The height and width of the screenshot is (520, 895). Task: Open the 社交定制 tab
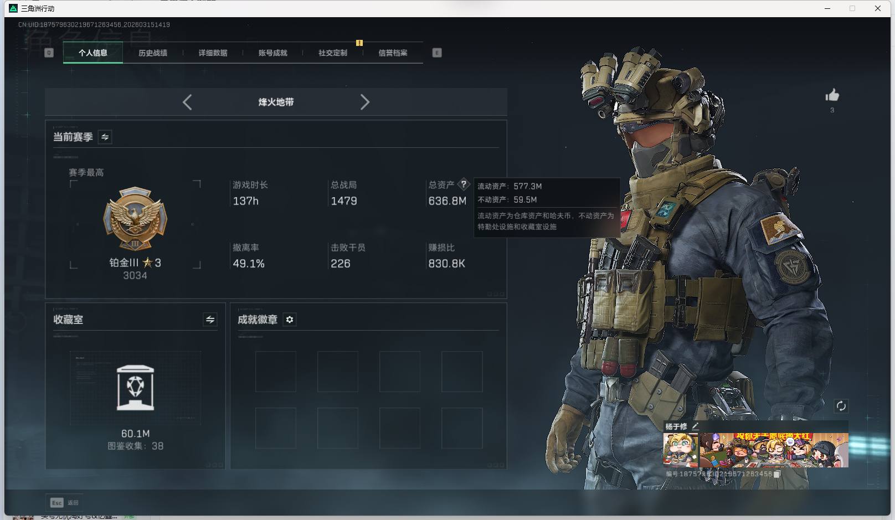click(333, 53)
